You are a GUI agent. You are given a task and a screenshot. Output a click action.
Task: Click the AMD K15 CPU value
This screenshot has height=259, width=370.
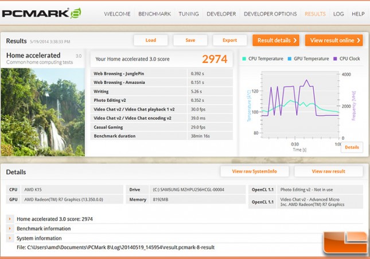pos(33,190)
